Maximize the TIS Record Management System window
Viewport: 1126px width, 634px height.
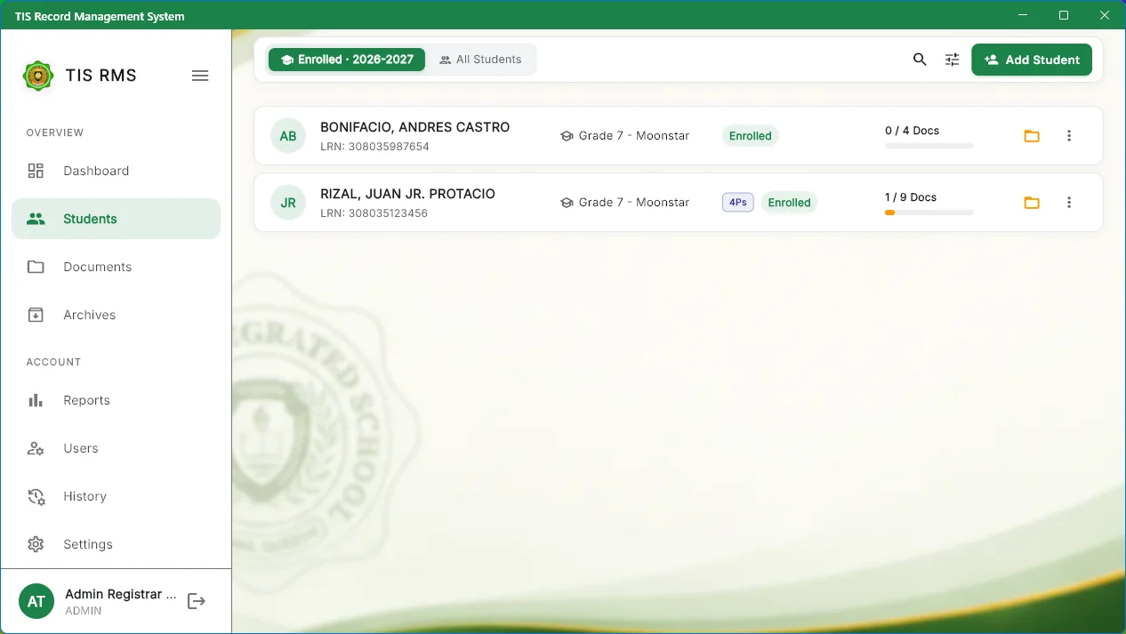point(1064,15)
